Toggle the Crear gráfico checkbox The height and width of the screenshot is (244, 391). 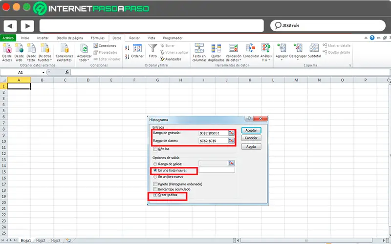click(x=155, y=195)
